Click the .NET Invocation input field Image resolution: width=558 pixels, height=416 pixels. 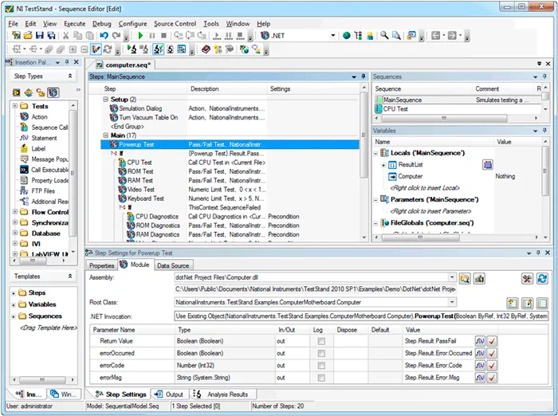point(362,316)
